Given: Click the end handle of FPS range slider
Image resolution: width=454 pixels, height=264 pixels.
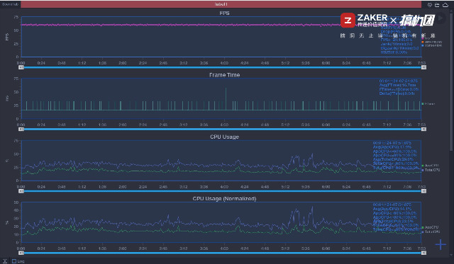Looking at the screenshot, I should click(423, 67).
